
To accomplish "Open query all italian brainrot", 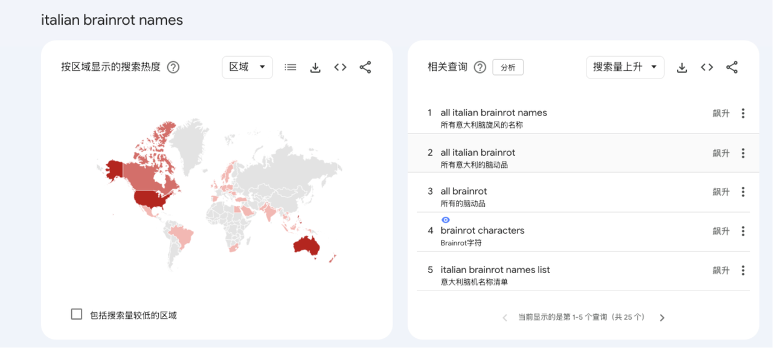I will (478, 152).
